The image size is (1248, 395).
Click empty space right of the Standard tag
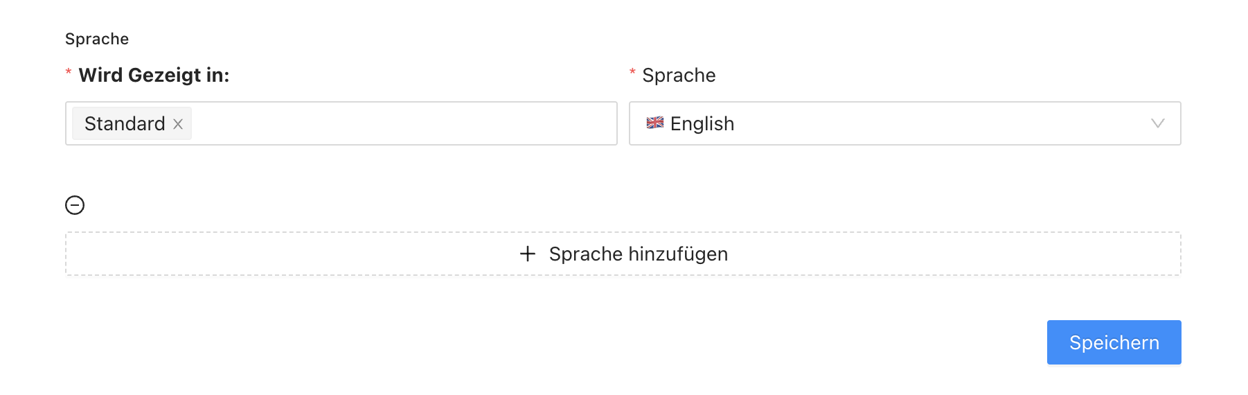(402, 123)
